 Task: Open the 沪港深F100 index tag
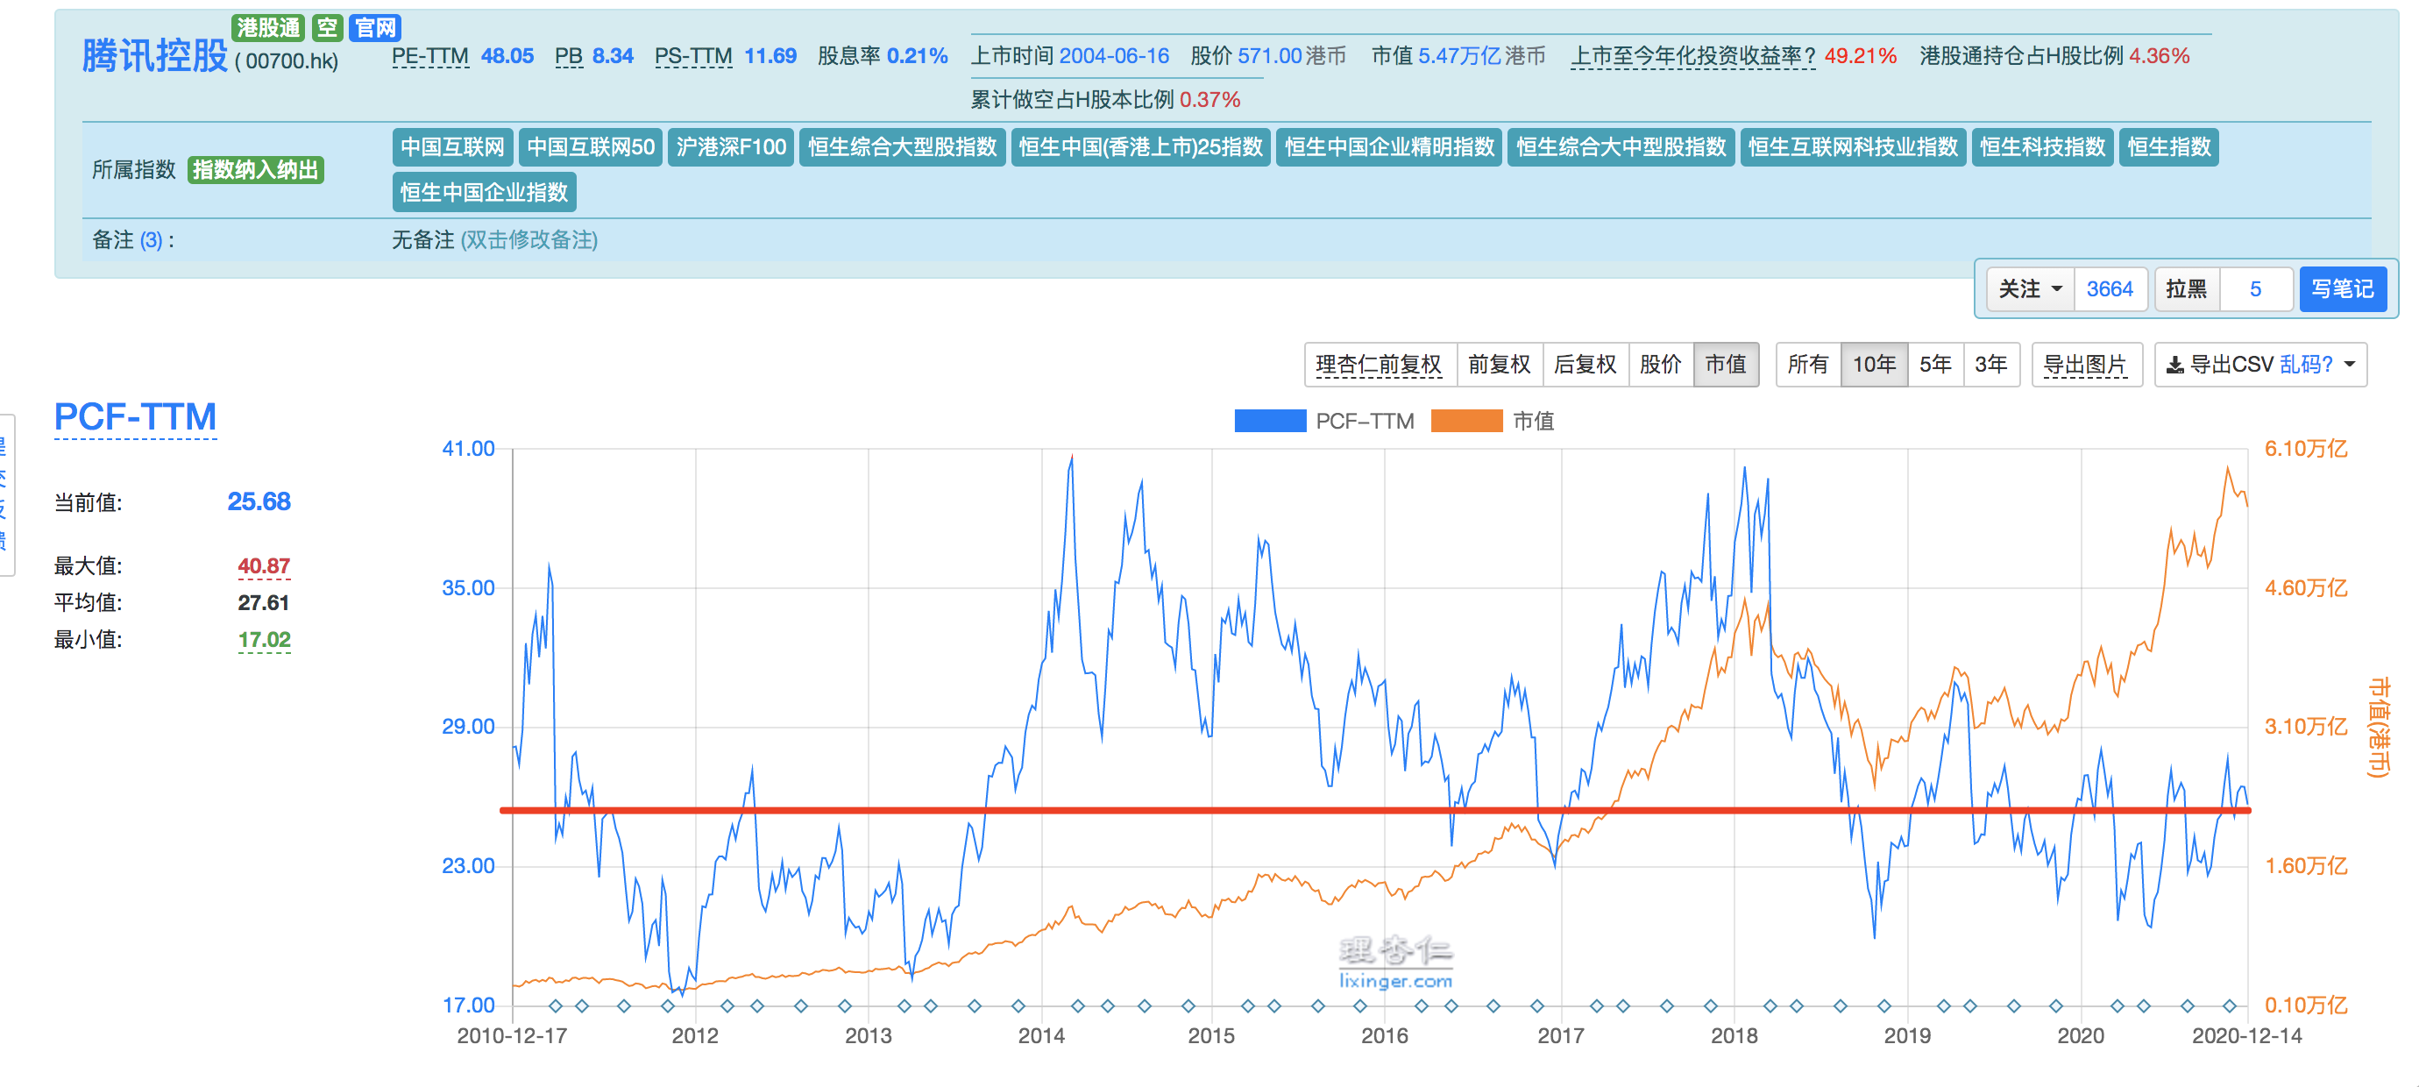731,147
